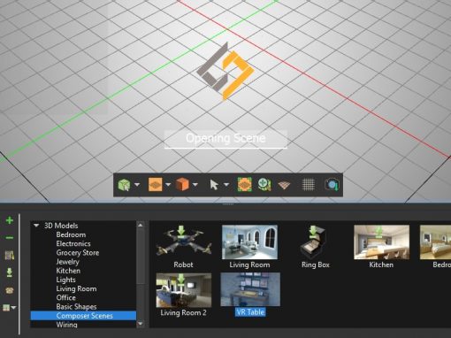The height and width of the screenshot is (338, 451).
Task: Choose the arrow pointer selection tool
Action: 214,185
